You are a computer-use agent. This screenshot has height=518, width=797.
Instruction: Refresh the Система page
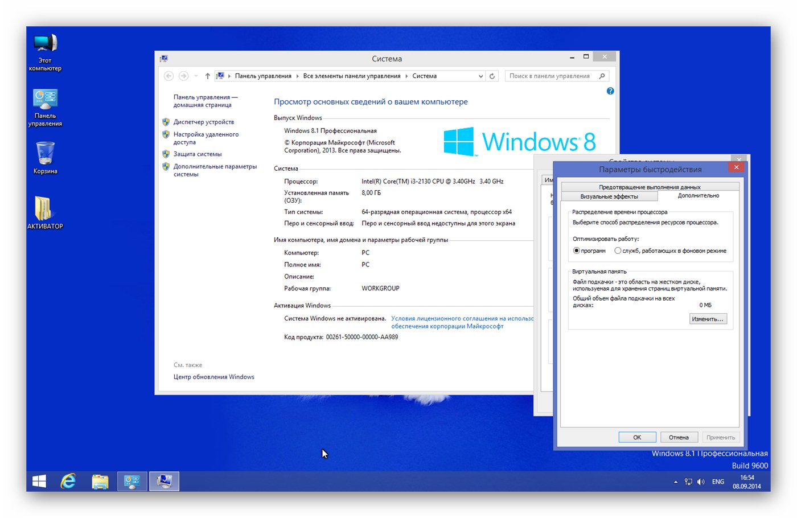click(492, 76)
